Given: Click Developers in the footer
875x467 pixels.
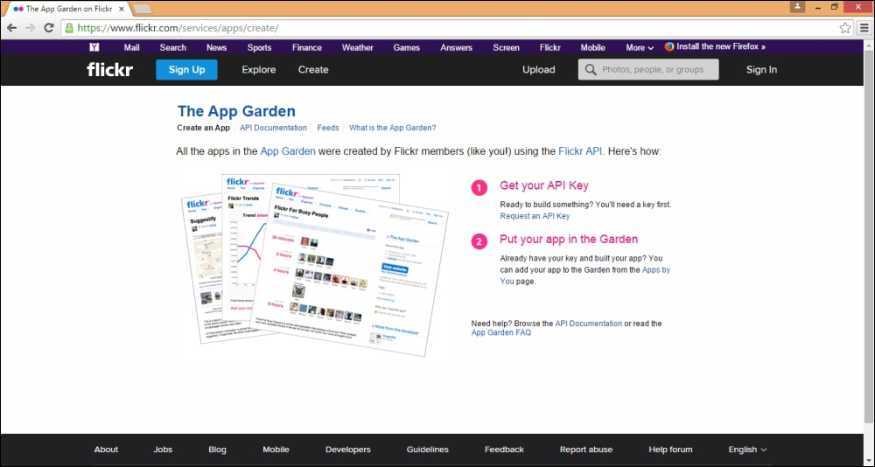Looking at the screenshot, I should pyautogui.click(x=347, y=450).
